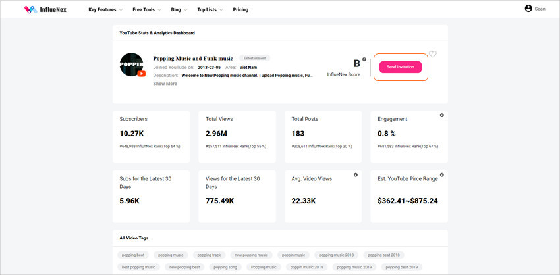
Task: Click the #681,583 InflunNex Rank text
Action: point(408,146)
